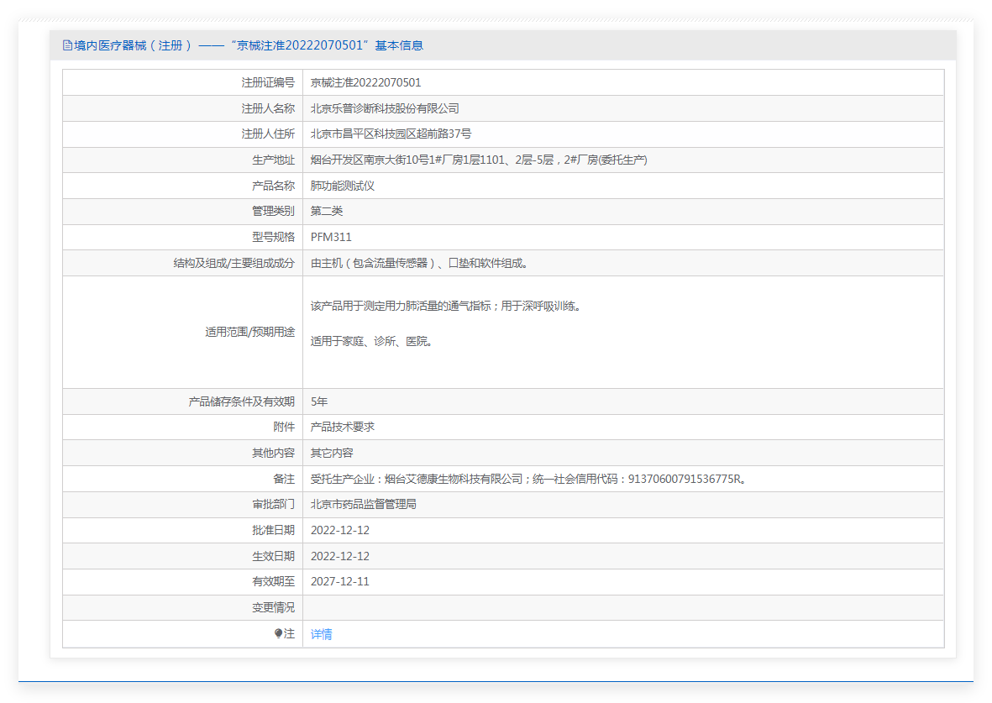Select the registration number value 京械注准20222070501
Viewport: 992px width, 703px height.
click(365, 83)
